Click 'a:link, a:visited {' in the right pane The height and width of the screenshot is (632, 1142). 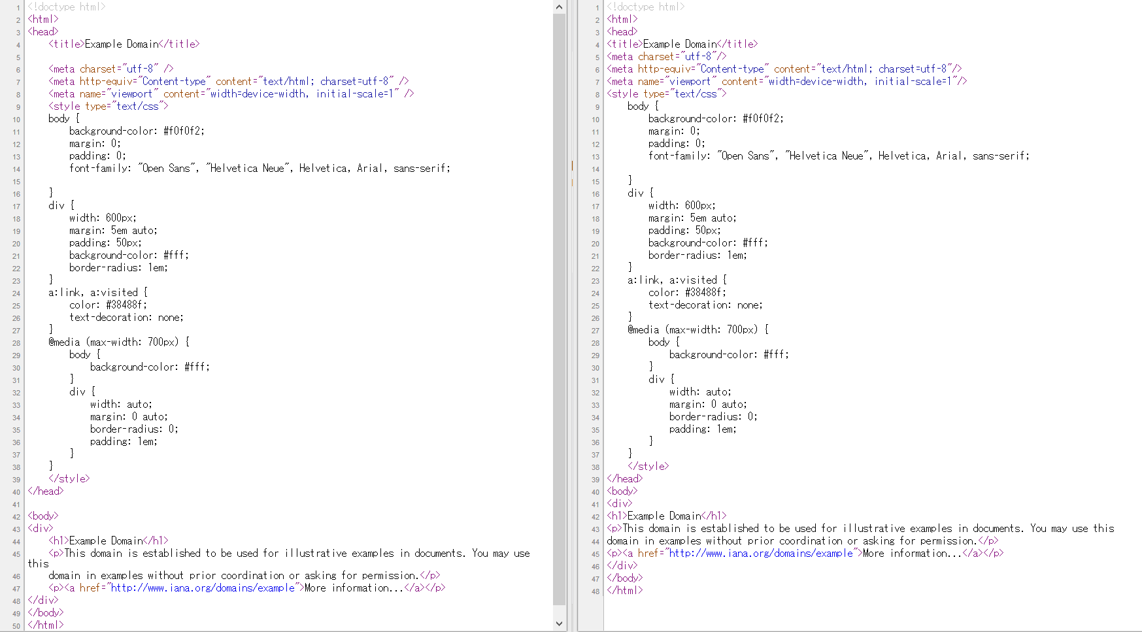[x=677, y=280]
